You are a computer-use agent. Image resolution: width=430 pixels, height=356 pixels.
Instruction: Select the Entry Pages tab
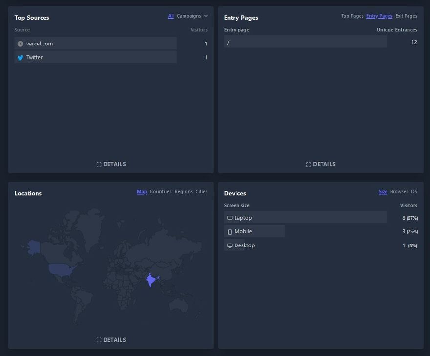pos(379,16)
